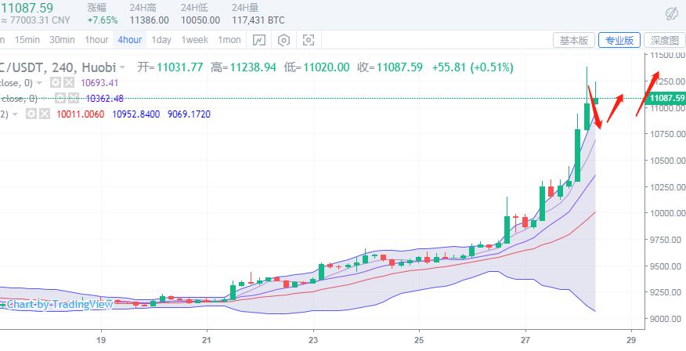Screen dimensions: 686x351
Task: Open settings gear for first indicator (10693.41)
Action: point(56,82)
